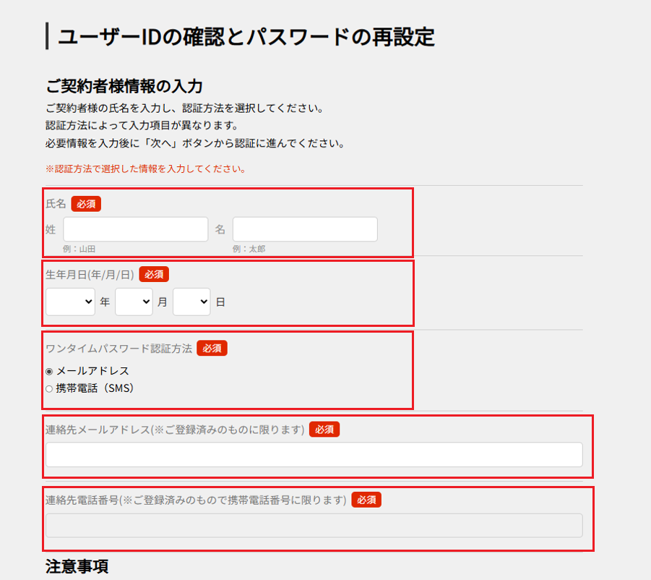Click the 必須 badge next to 氏名
The height and width of the screenshot is (580, 651).
(x=85, y=204)
